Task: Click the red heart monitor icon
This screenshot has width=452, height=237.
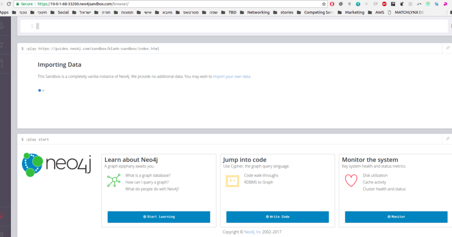Action: point(351,181)
